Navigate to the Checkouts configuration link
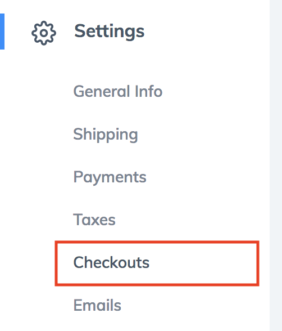Screen dimensions: 282x331 pos(111,262)
